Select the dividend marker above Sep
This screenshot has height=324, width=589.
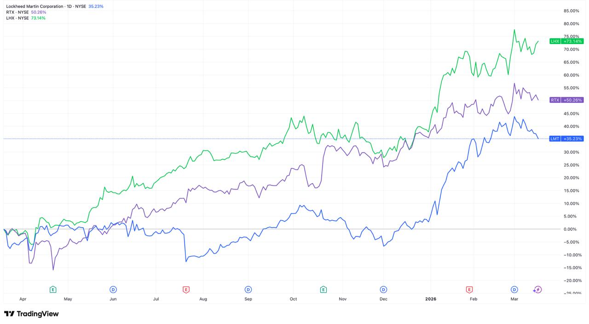248,289
